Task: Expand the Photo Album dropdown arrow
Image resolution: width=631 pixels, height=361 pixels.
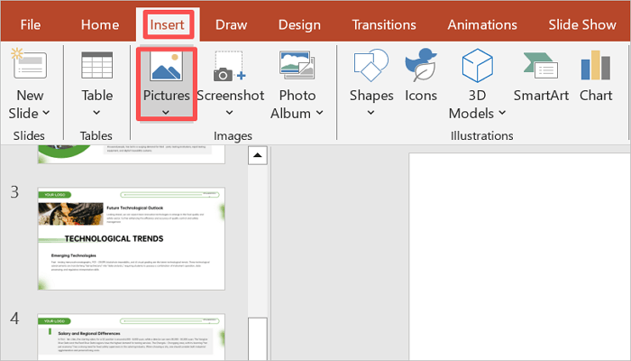Action: coord(319,113)
